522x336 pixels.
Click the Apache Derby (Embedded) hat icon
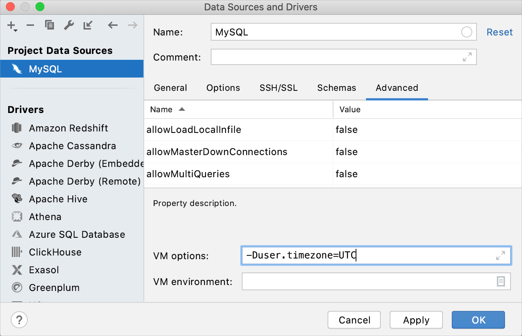(x=17, y=163)
